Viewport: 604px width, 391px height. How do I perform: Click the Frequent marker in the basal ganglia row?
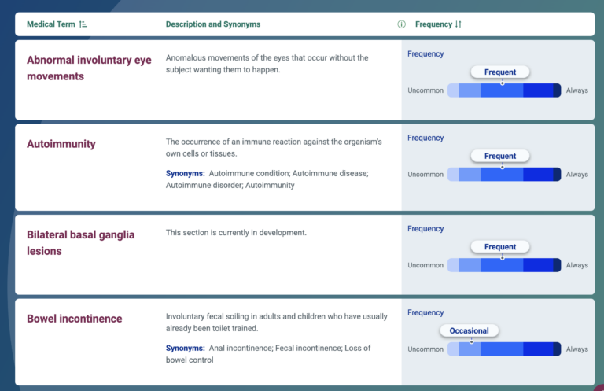point(500,247)
